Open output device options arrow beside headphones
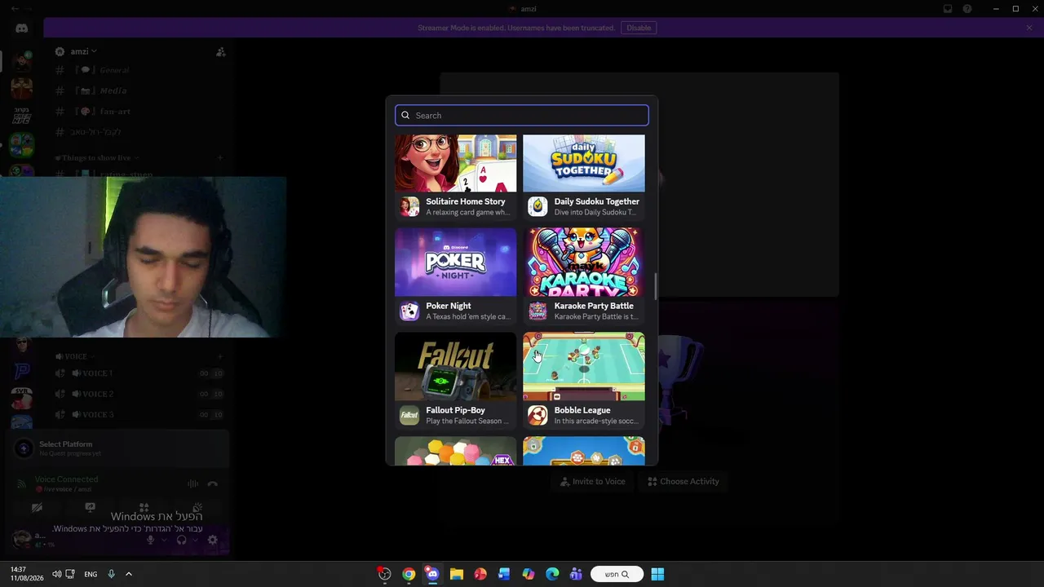The image size is (1044, 587). click(194, 540)
